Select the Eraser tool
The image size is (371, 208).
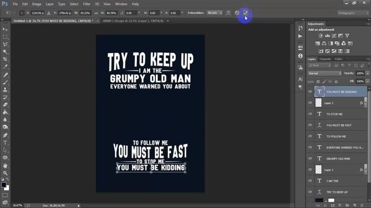[x=5, y=105]
